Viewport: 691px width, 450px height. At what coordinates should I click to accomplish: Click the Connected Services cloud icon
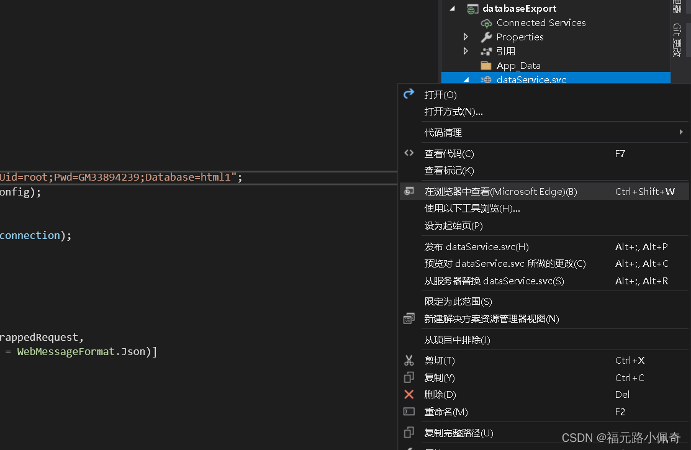(486, 23)
